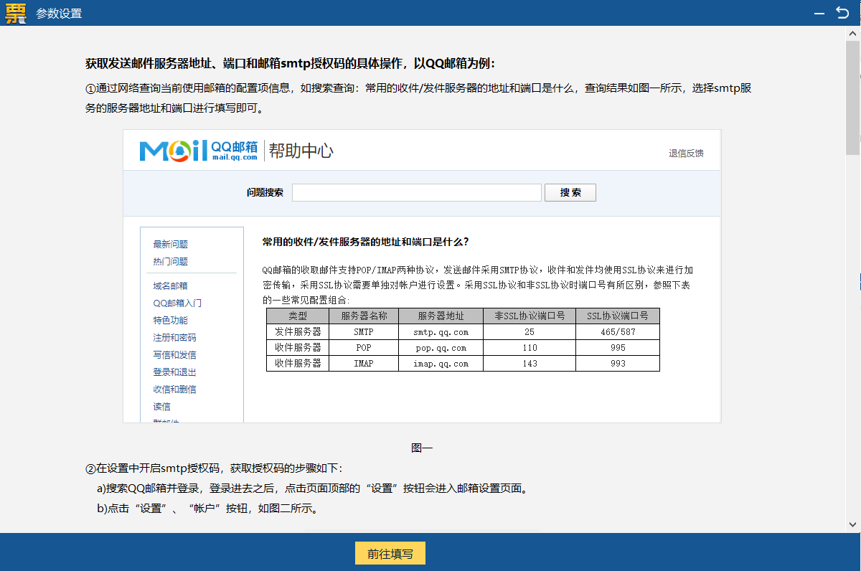Viewport: 861px width, 571px height.
Task: Click the vertical scrollbar thumb
Action: (853, 97)
